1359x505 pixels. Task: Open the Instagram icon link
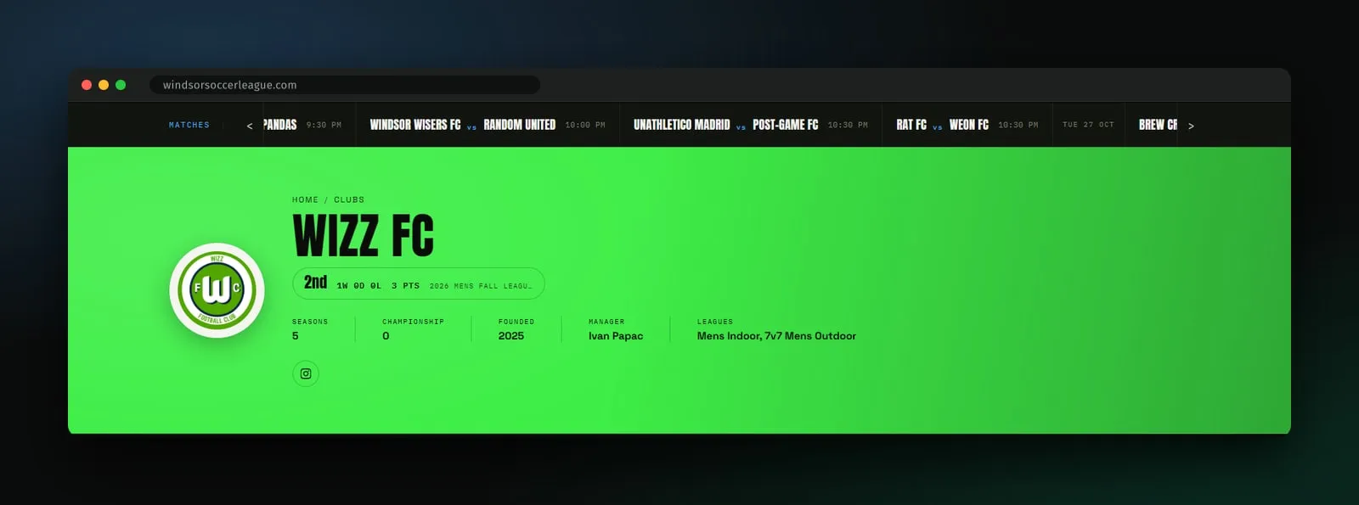tap(306, 373)
